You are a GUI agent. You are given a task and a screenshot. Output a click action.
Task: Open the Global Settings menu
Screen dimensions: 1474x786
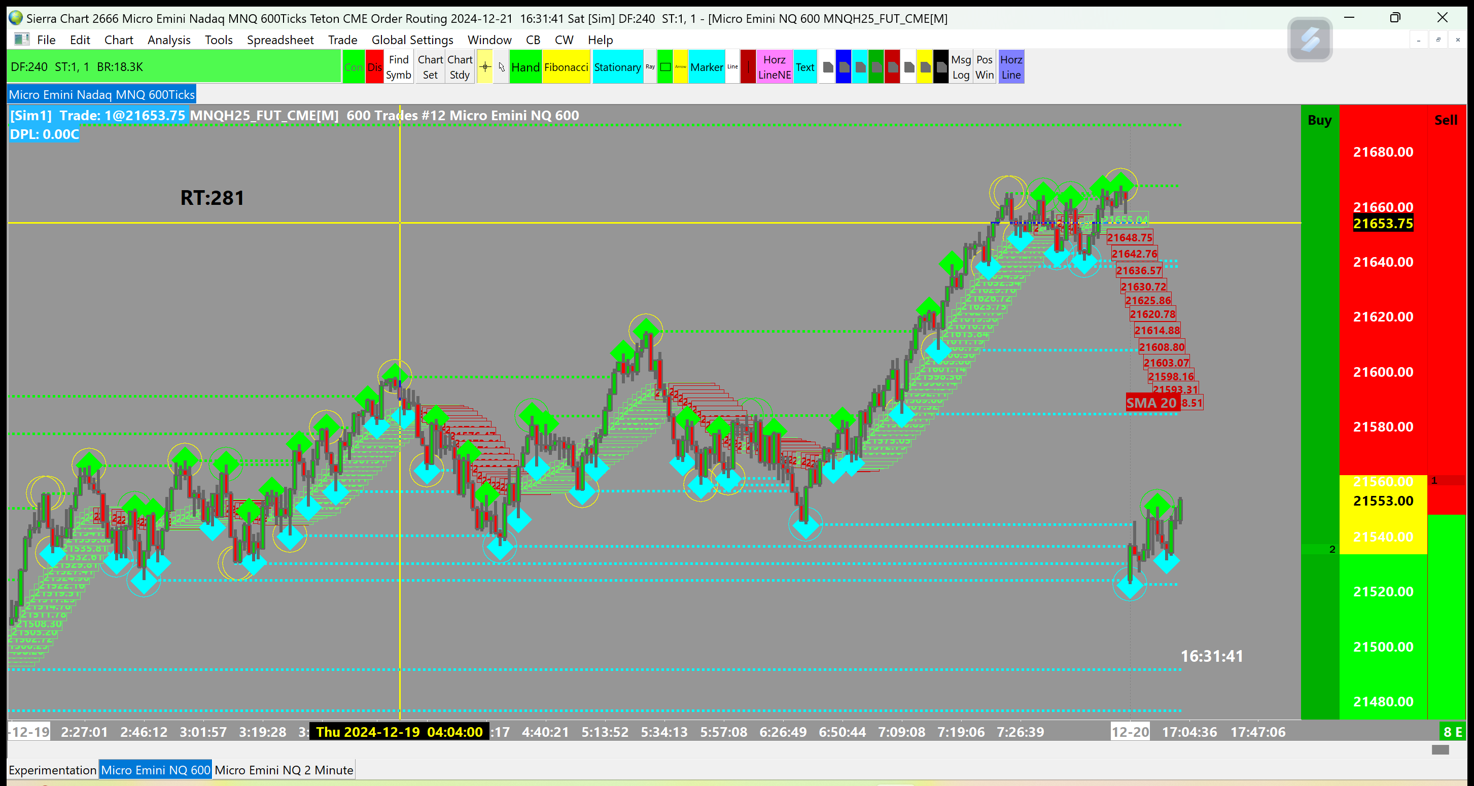(x=412, y=40)
